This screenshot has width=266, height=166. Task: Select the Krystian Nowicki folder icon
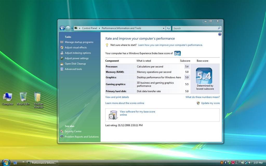tap(38, 100)
